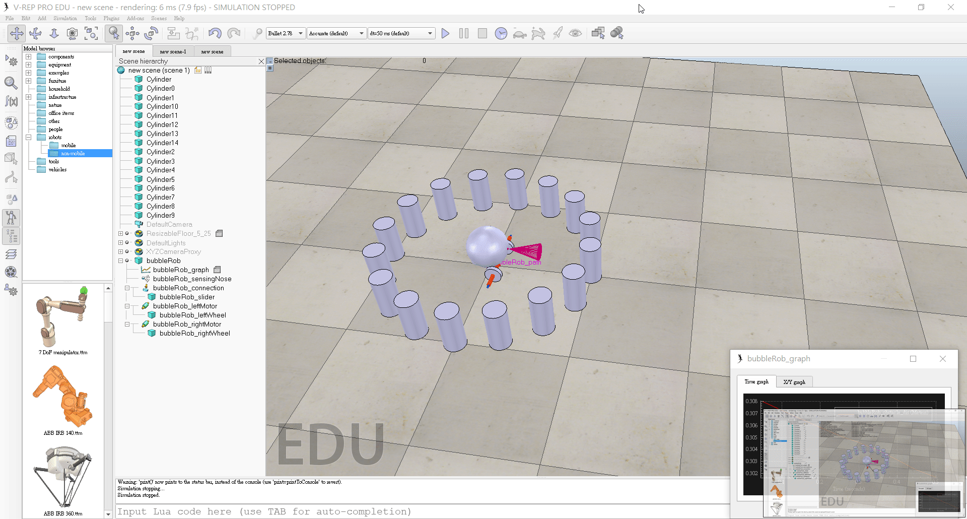Click assemble/disassemble toolbar icon
Viewport: 967px width, 519px height.
pyautogui.click(x=173, y=33)
